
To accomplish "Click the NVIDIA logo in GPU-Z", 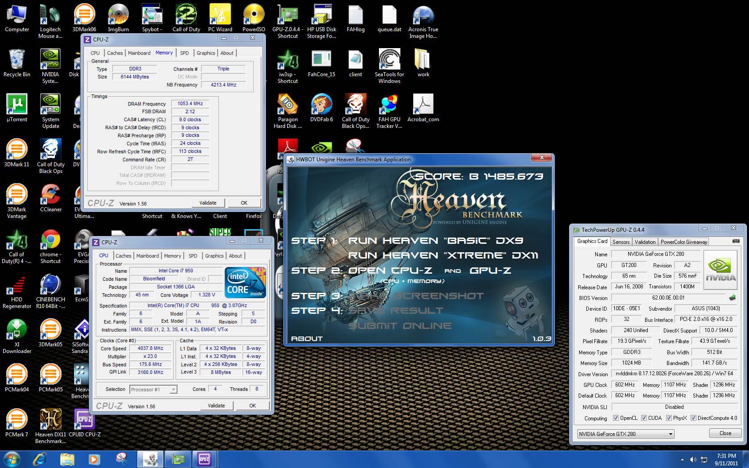I will click(x=720, y=271).
